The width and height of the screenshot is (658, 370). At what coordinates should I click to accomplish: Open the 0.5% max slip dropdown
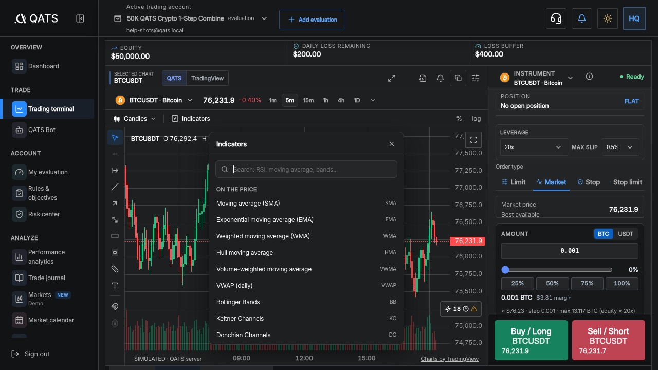(x=620, y=147)
